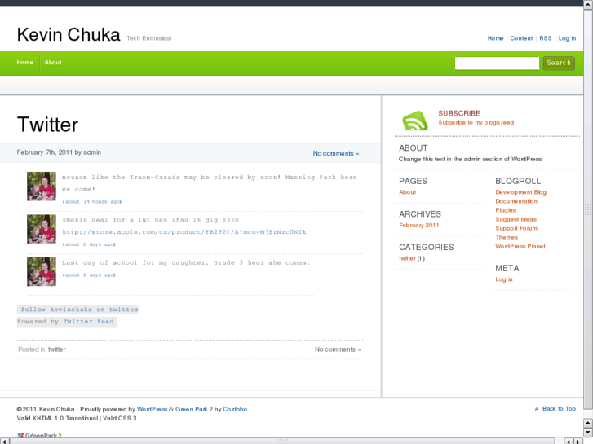
Task: Open Themes blogroll link
Action: click(x=507, y=237)
